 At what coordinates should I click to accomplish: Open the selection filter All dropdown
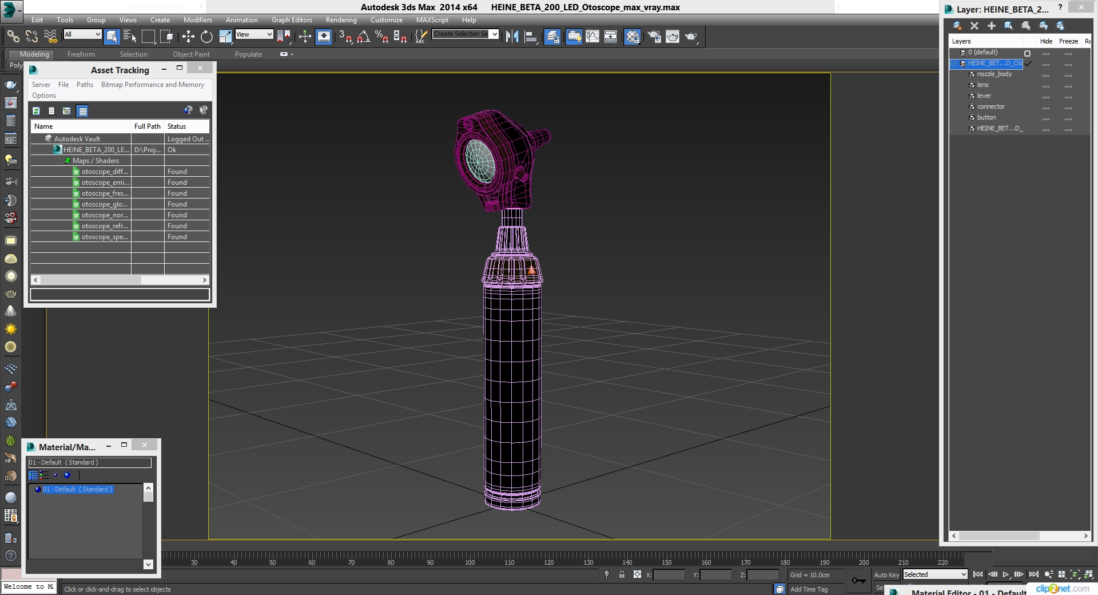[x=82, y=34]
